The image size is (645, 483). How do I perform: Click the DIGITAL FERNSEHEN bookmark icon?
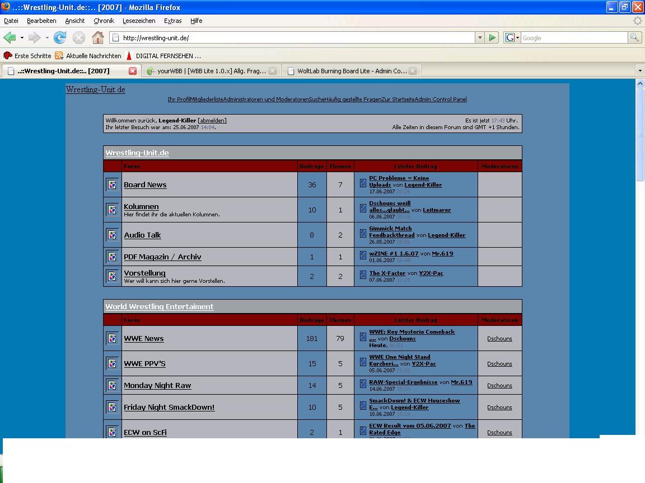(129, 55)
